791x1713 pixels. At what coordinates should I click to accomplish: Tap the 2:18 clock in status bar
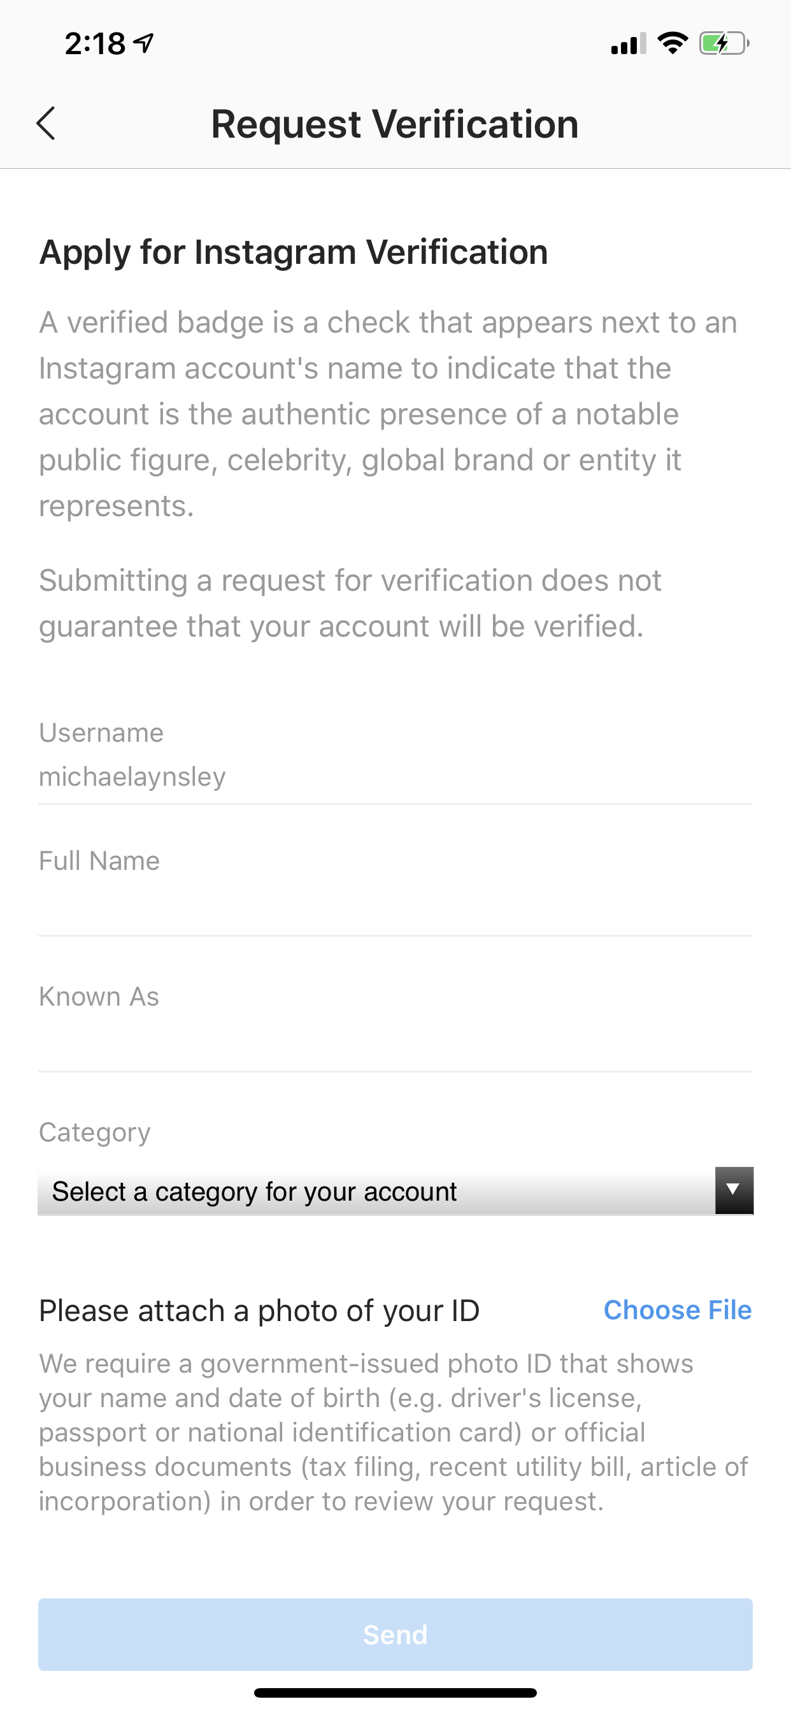[x=95, y=44]
